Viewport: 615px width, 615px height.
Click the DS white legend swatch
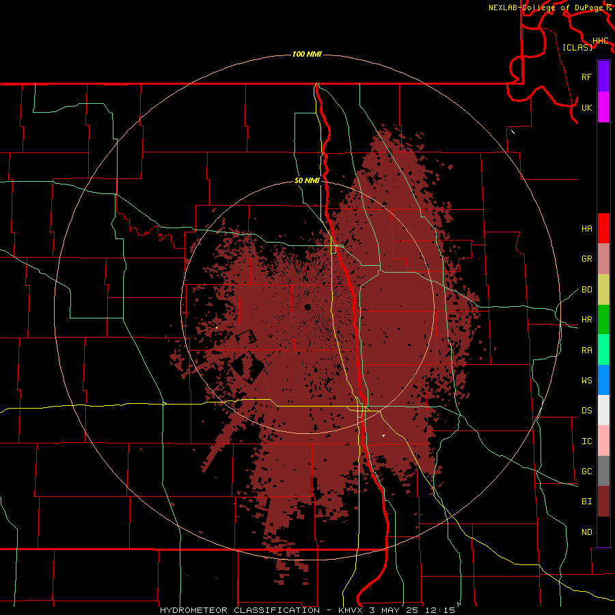(603, 410)
